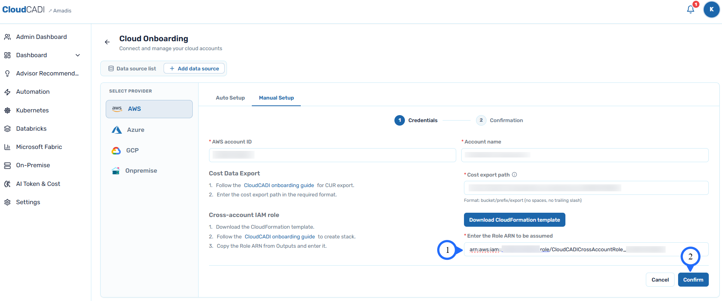The width and height of the screenshot is (722, 301).
Task: Click the Databricks layers icon
Action: pyautogui.click(x=7, y=129)
